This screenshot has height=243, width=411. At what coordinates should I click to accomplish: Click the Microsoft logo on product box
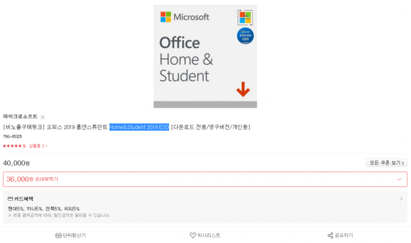point(184,17)
